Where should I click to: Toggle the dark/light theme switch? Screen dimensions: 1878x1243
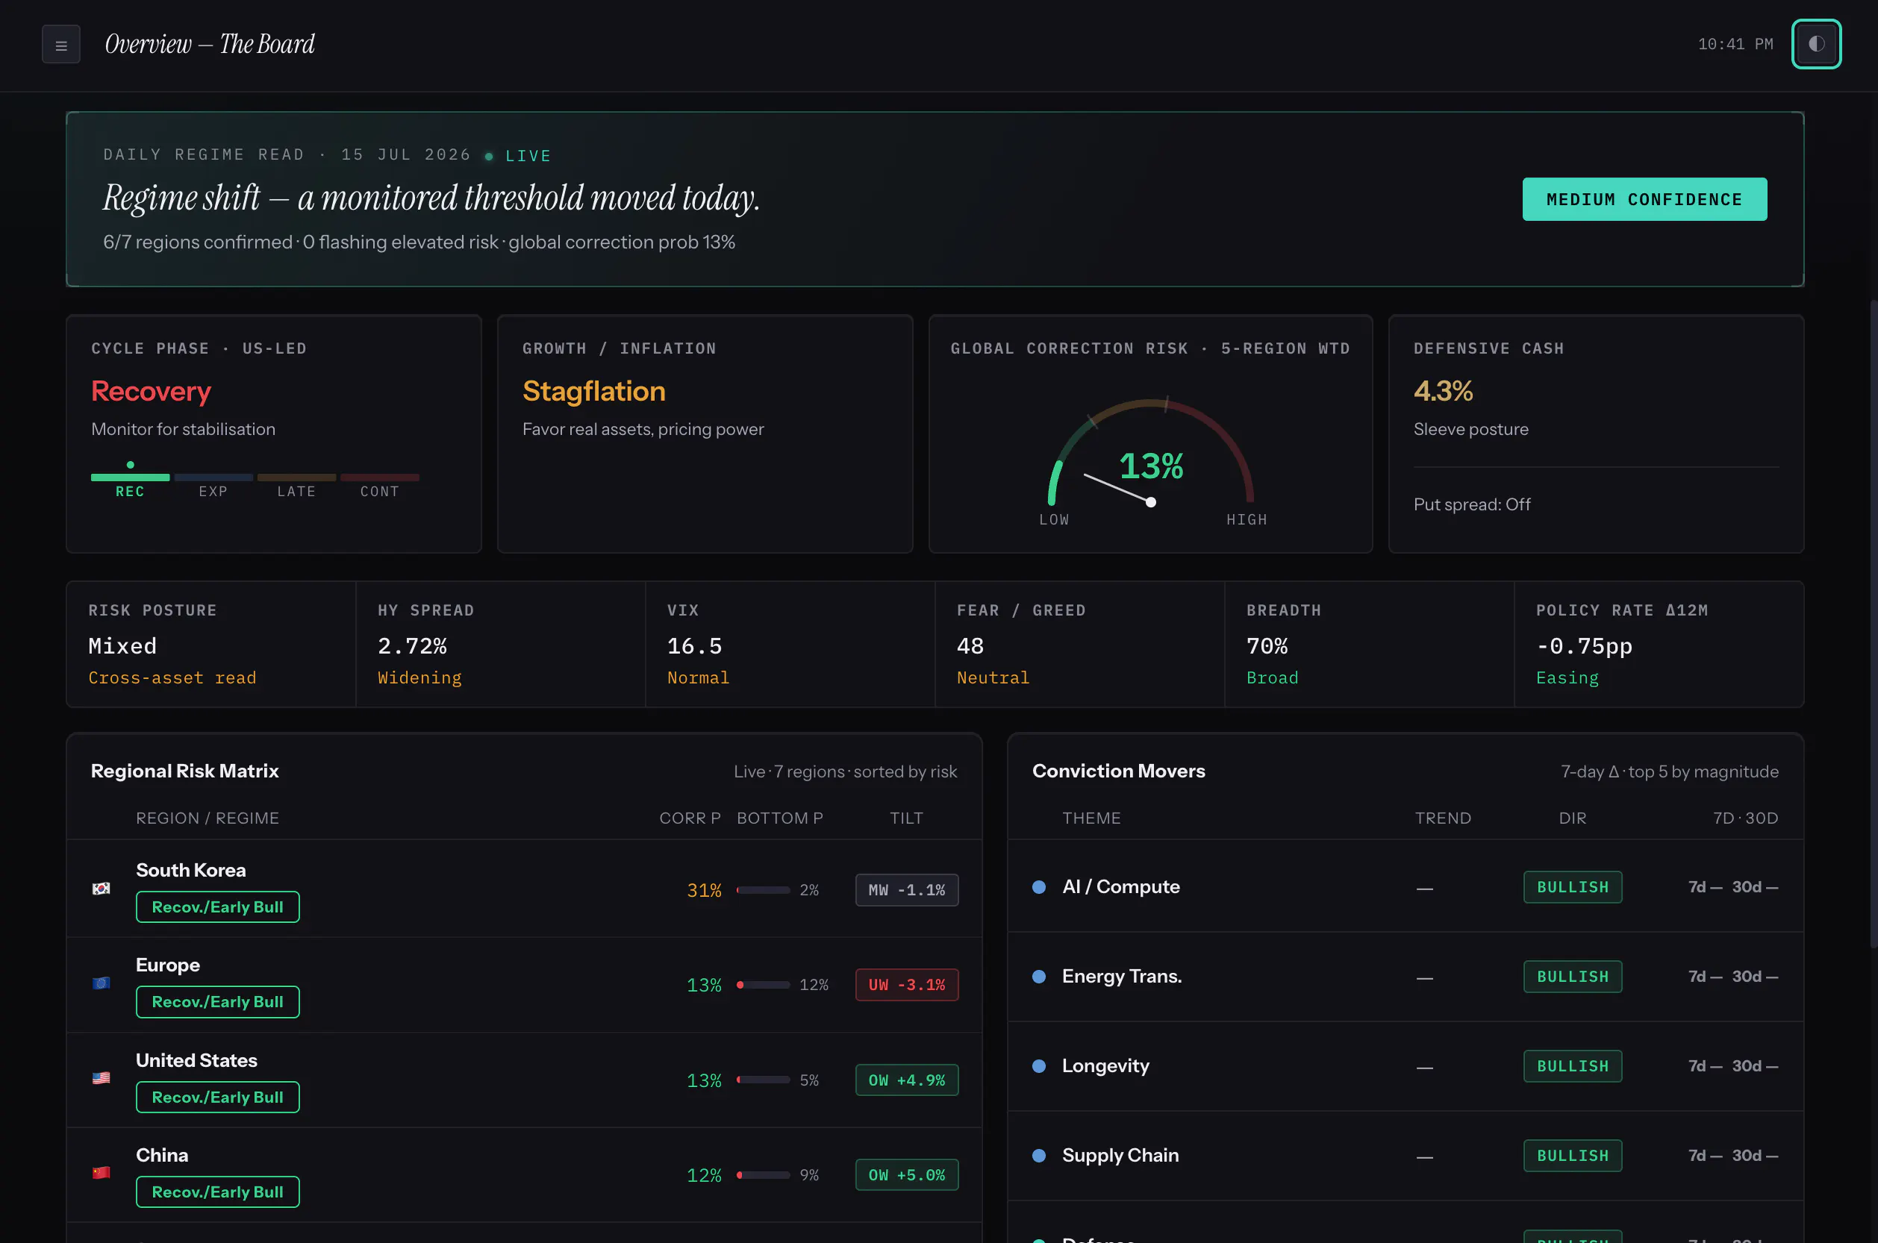point(1816,43)
